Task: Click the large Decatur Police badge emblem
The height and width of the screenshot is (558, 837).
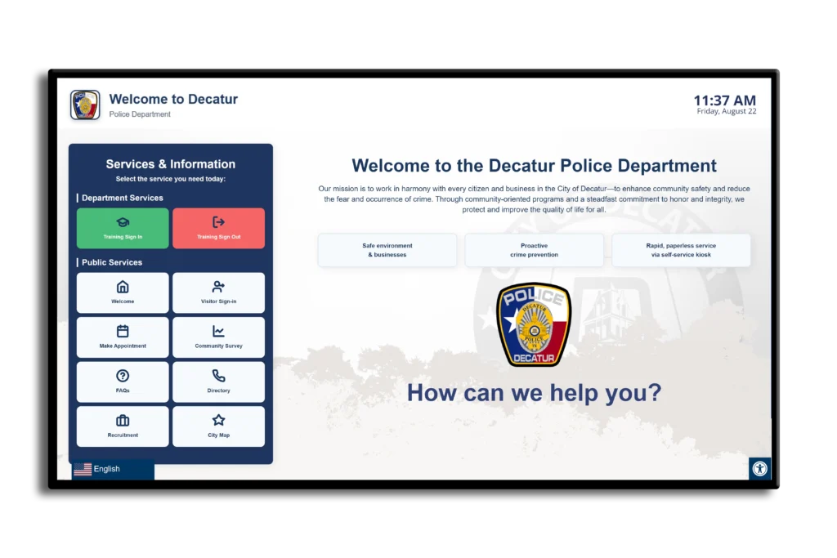Action: [534, 324]
